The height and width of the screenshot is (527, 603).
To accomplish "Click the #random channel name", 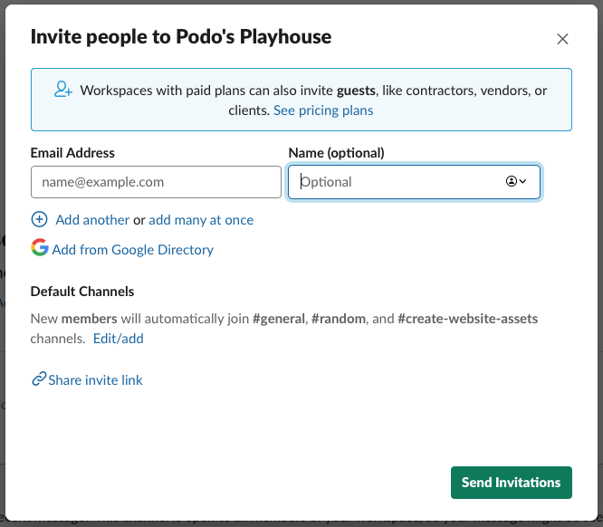I will point(339,319).
